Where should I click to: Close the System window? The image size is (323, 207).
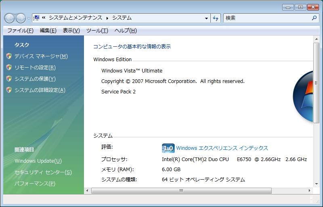[313, 7]
